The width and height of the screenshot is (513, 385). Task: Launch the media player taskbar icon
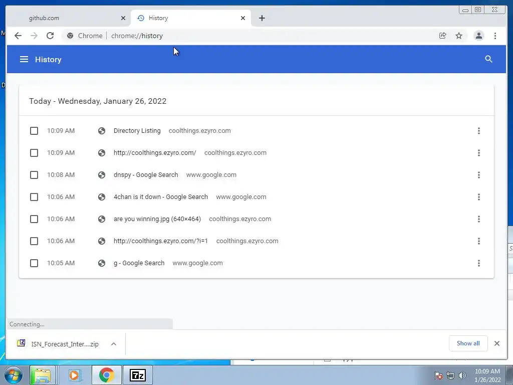(75, 375)
